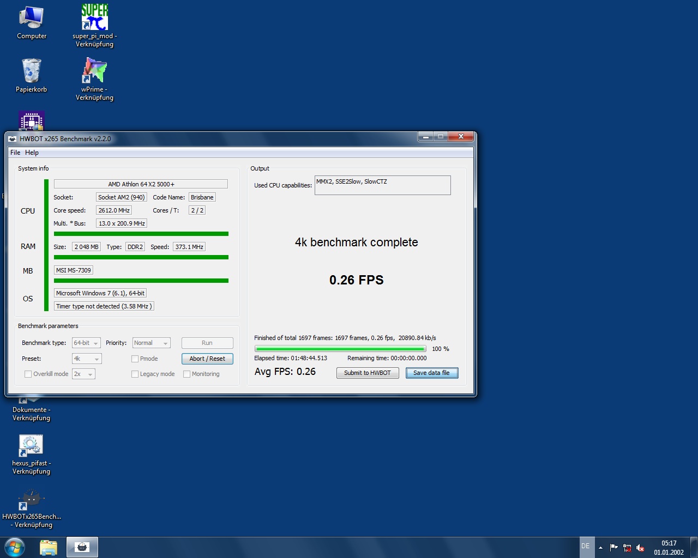Open the Windows Start orb
This screenshot has height=558, width=698.
15,547
